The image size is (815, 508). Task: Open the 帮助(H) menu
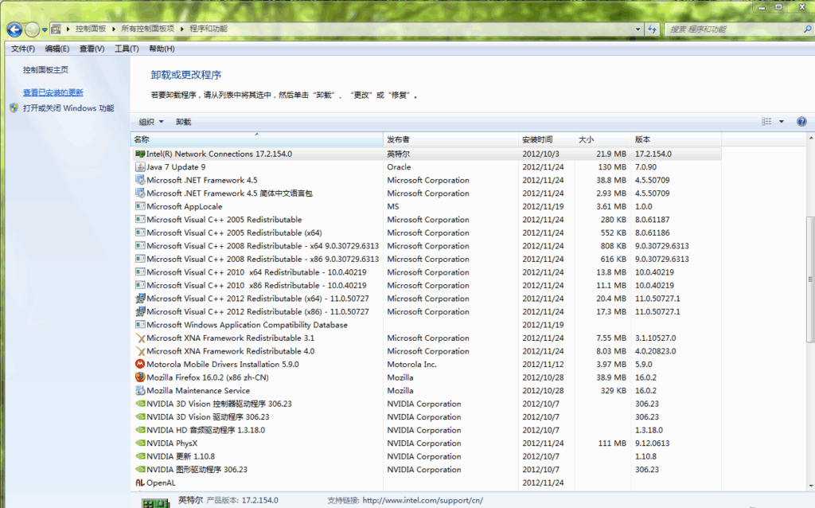point(162,49)
